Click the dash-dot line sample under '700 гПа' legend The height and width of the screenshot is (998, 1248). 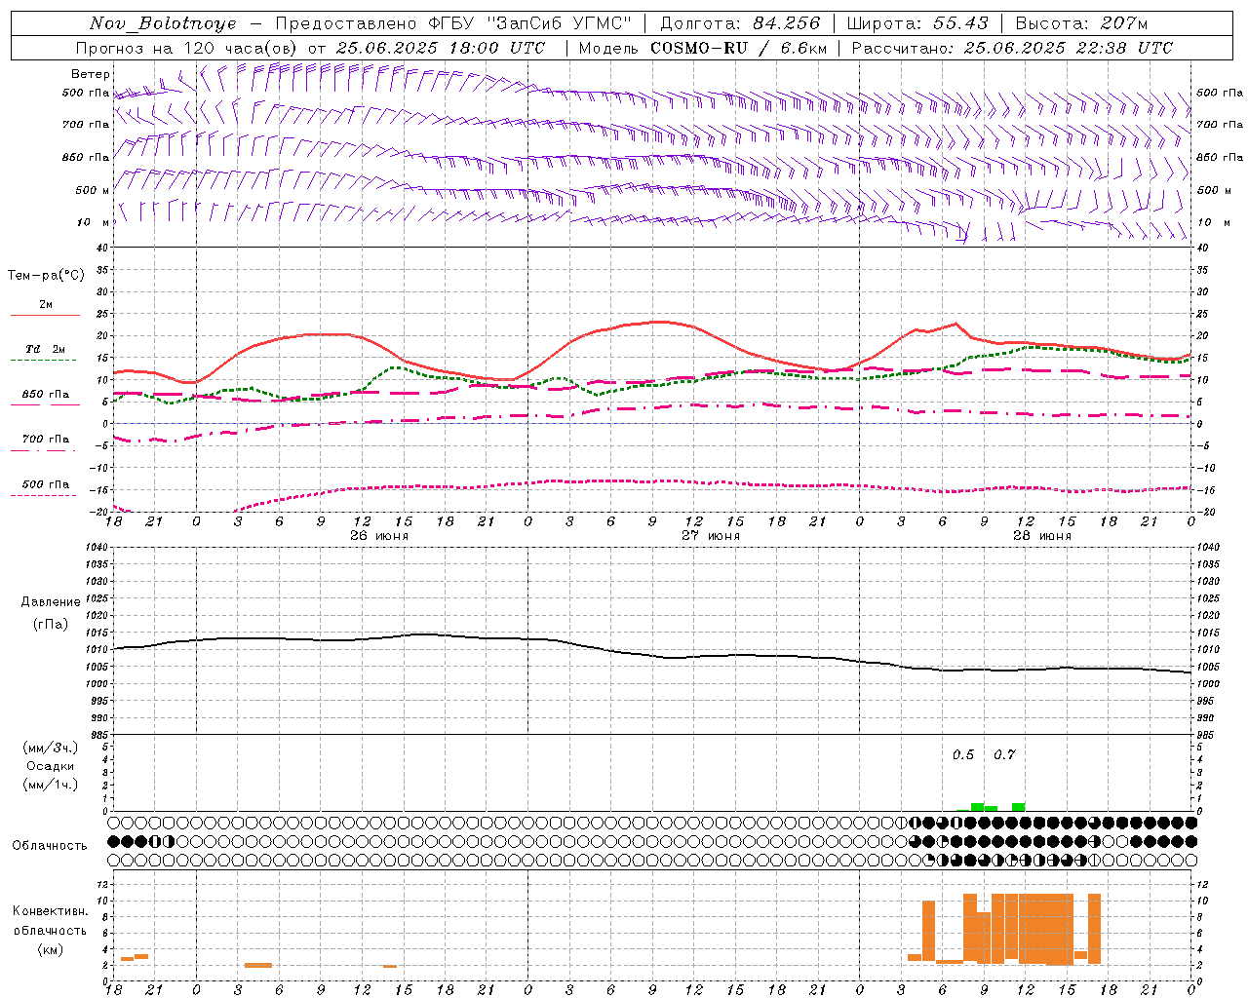[x=44, y=450]
